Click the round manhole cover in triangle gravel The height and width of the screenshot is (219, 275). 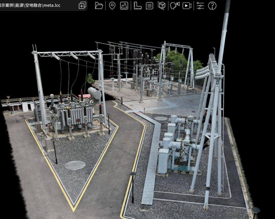75,165
